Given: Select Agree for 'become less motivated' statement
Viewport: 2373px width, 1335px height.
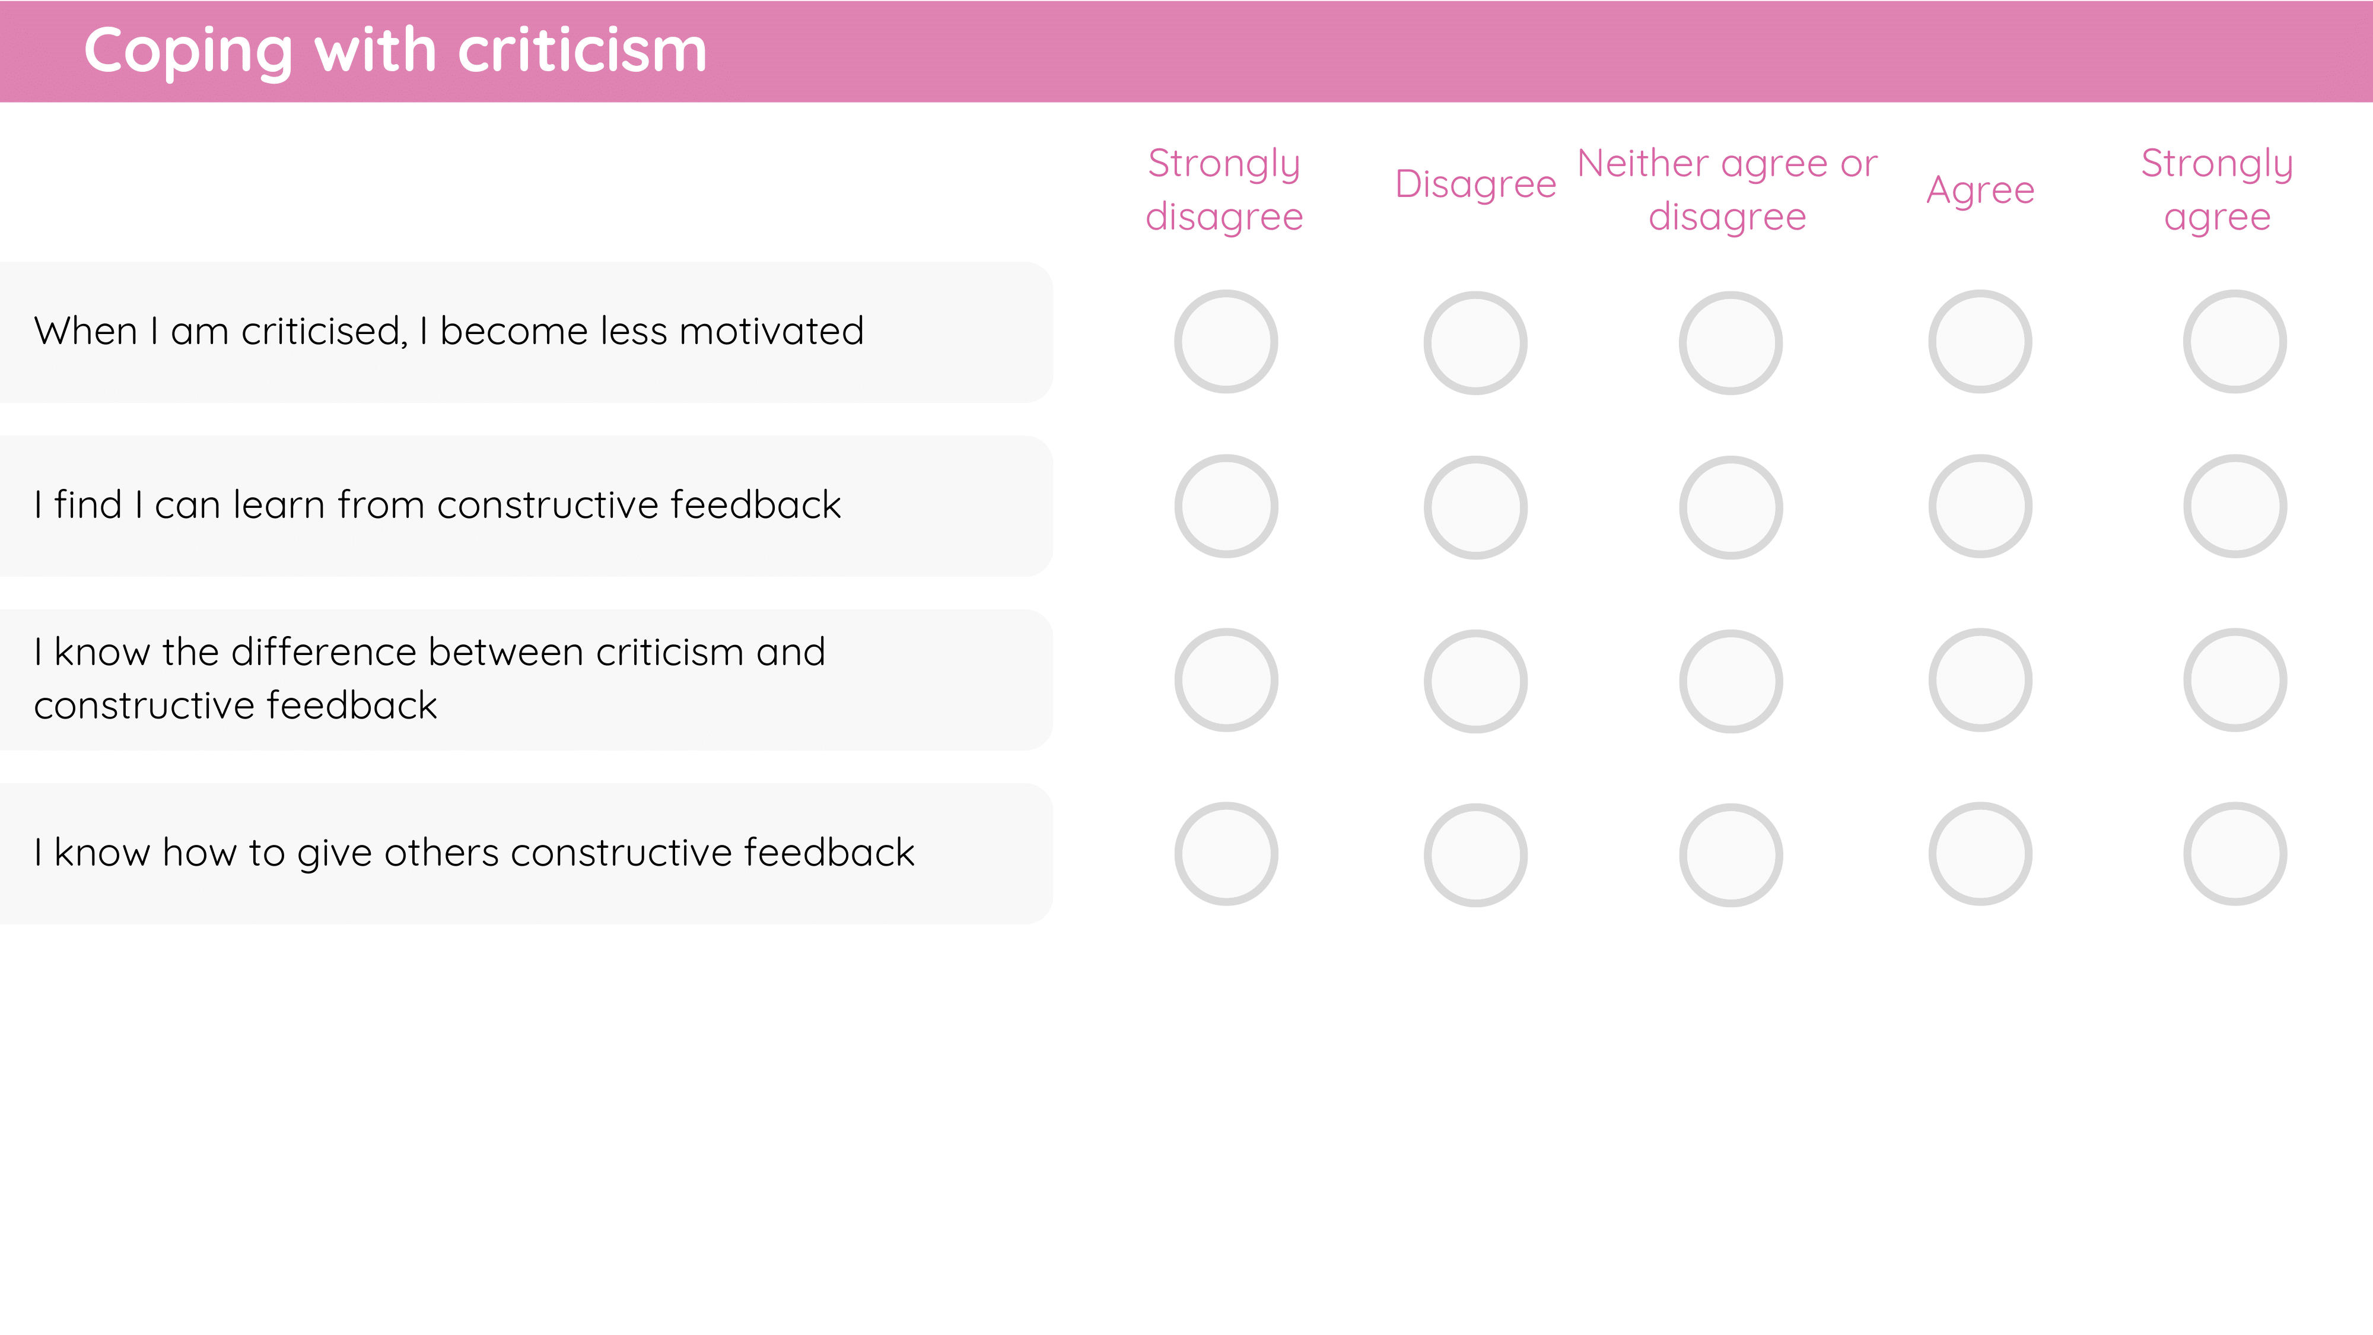Looking at the screenshot, I should tap(1981, 342).
